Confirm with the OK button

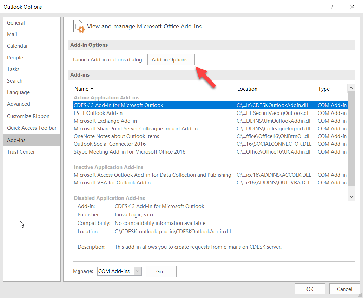click(310, 289)
